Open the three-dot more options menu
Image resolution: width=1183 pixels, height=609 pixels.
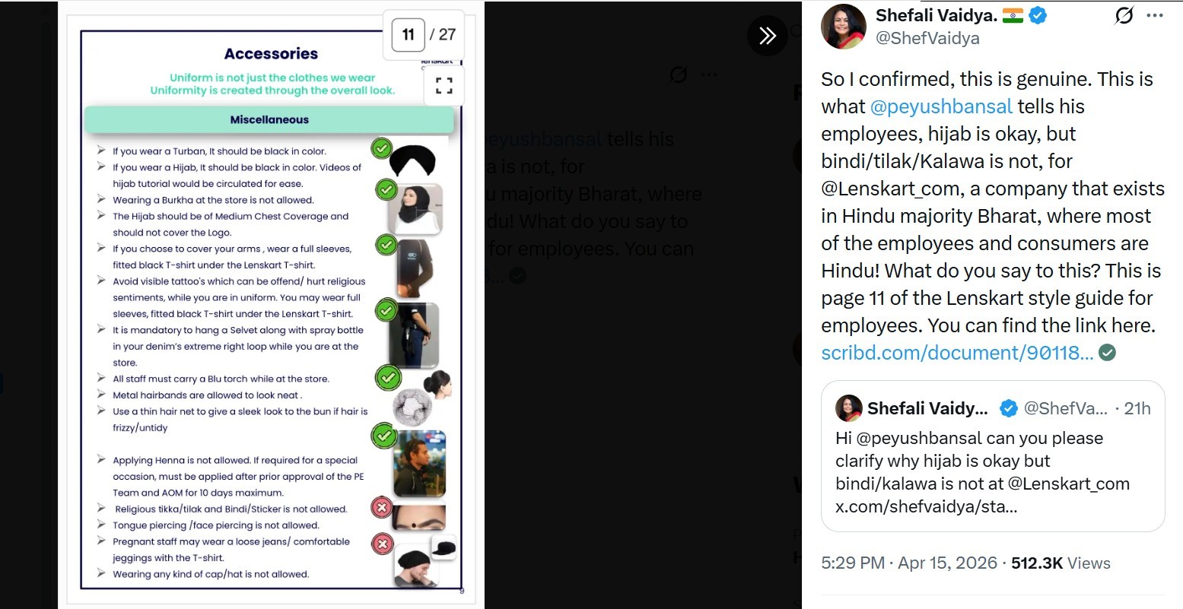click(x=1155, y=15)
